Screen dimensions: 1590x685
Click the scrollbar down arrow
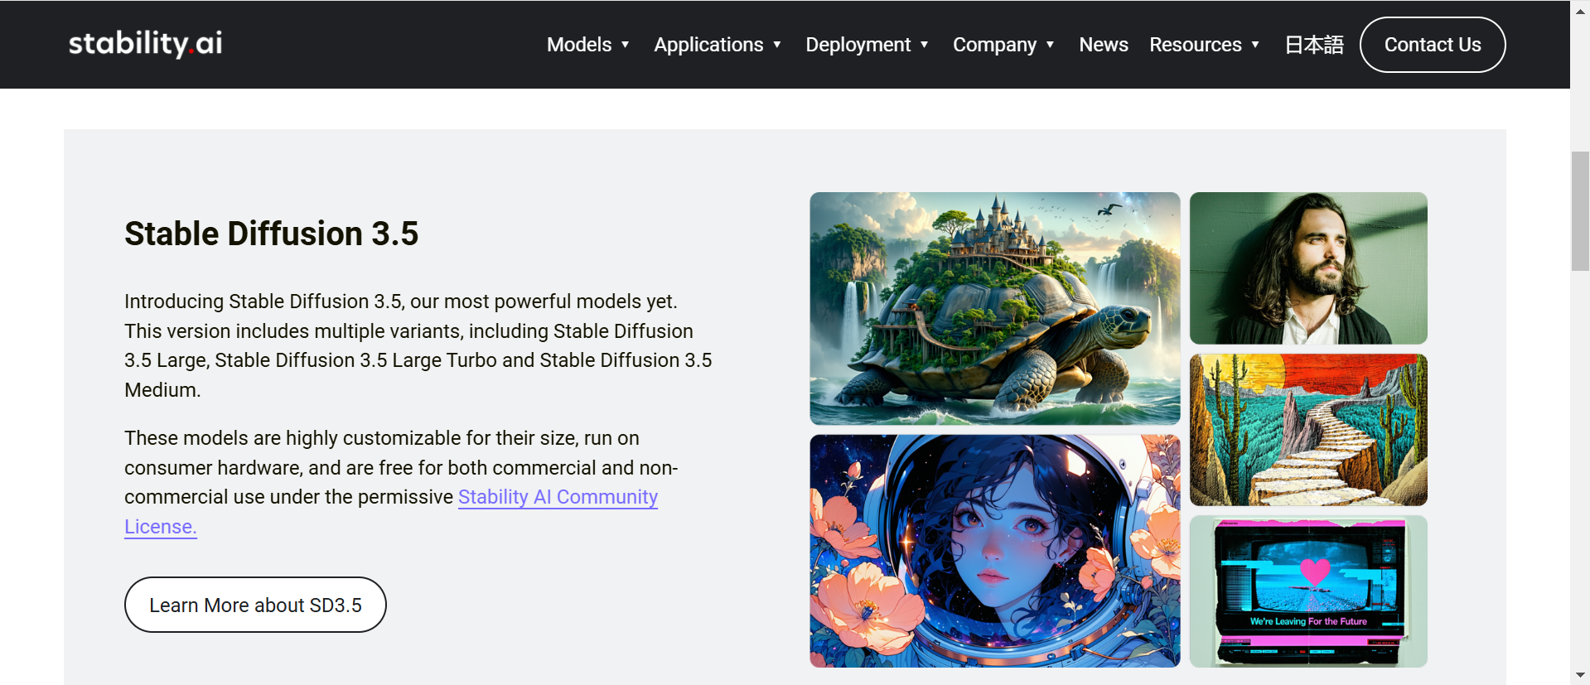tap(1580, 676)
